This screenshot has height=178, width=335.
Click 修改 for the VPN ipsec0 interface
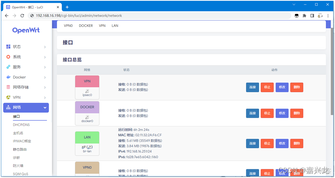pos(282,87)
